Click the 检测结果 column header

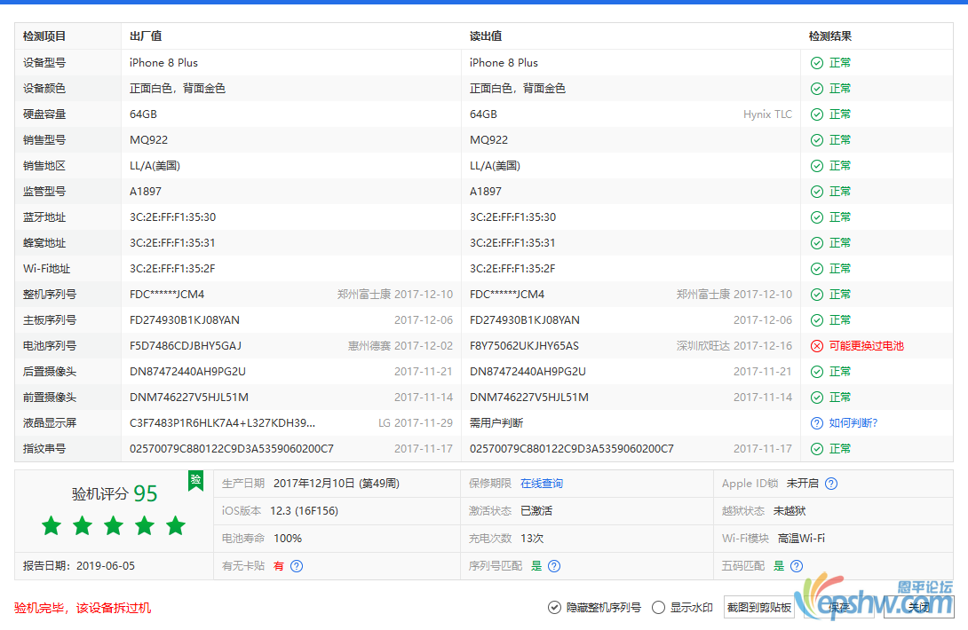830,36
